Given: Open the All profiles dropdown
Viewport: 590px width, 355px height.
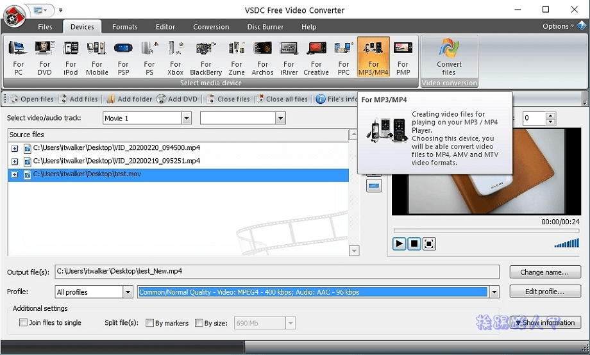Looking at the screenshot, I should (128, 292).
